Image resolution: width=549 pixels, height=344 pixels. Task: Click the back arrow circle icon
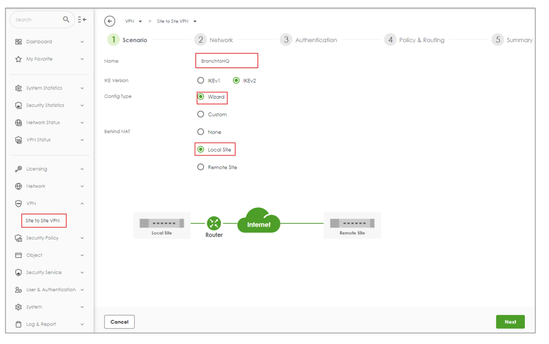point(109,21)
